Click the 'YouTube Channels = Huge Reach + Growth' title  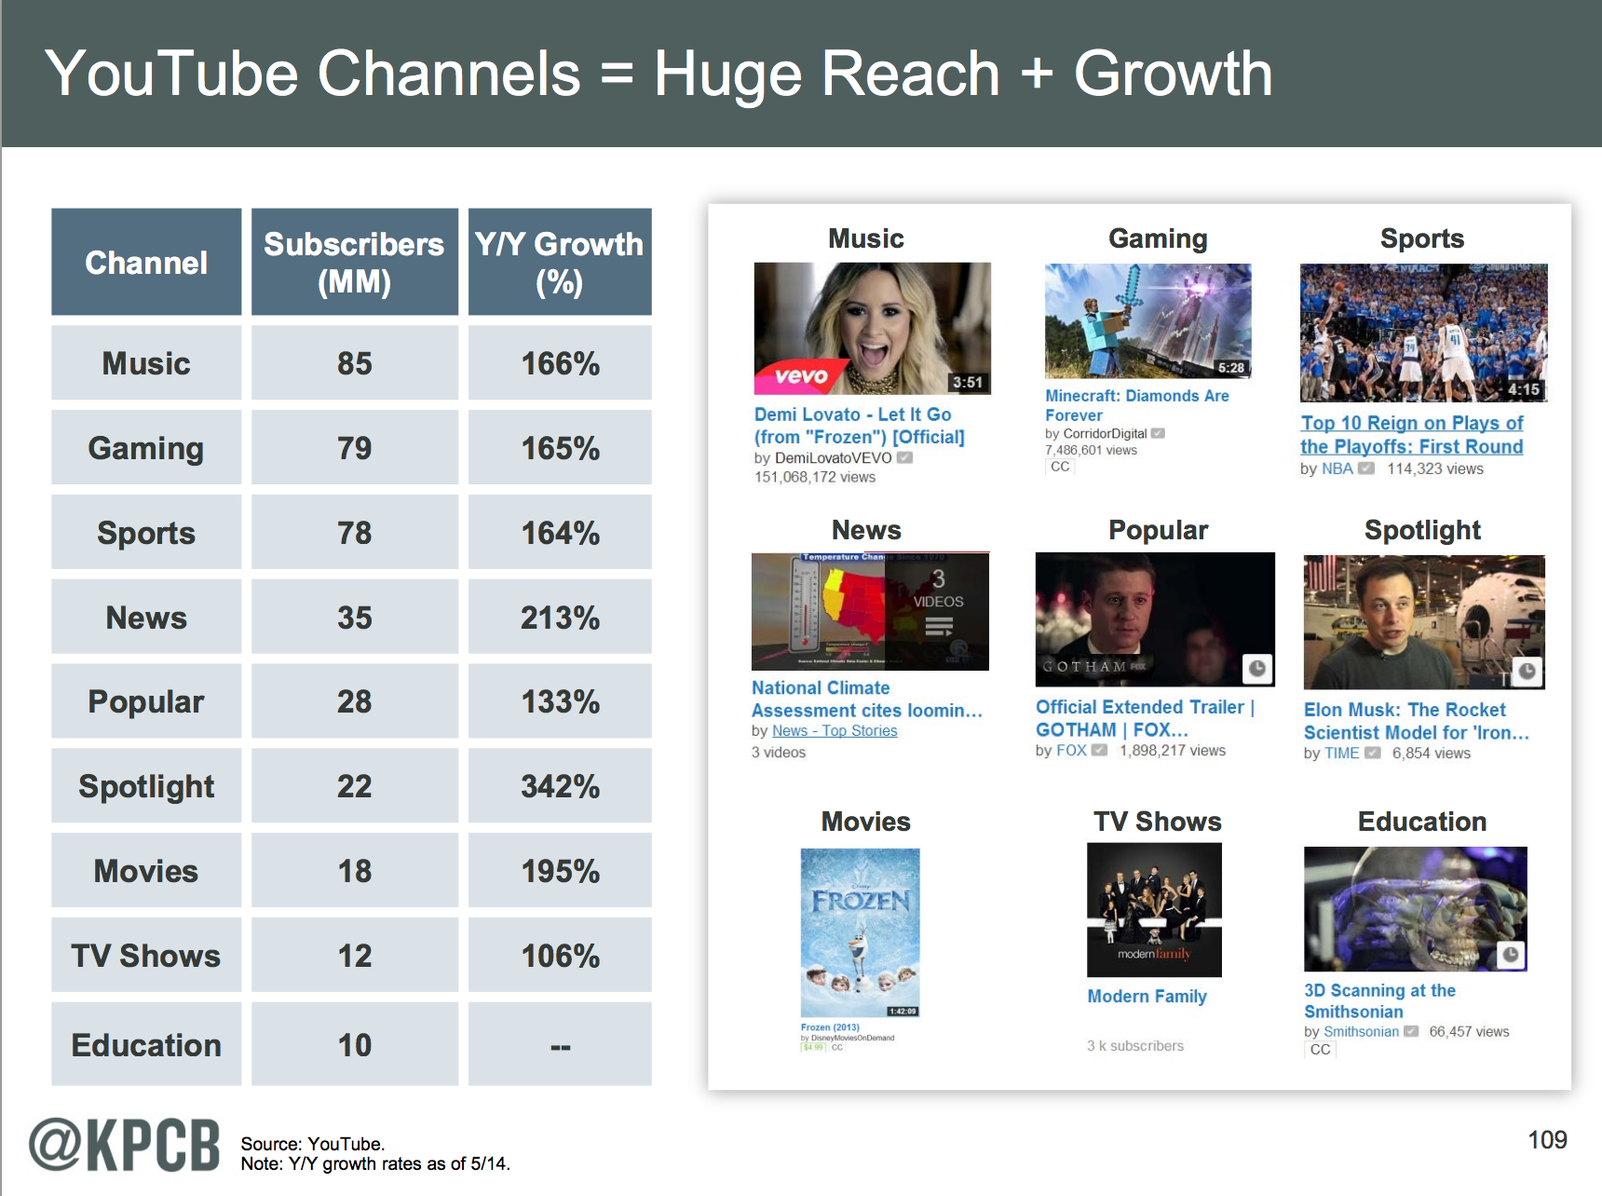coord(658,74)
